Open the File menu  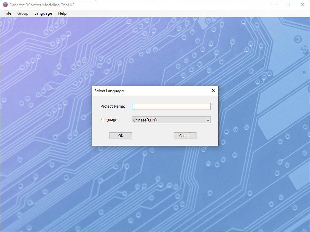(x=8, y=13)
